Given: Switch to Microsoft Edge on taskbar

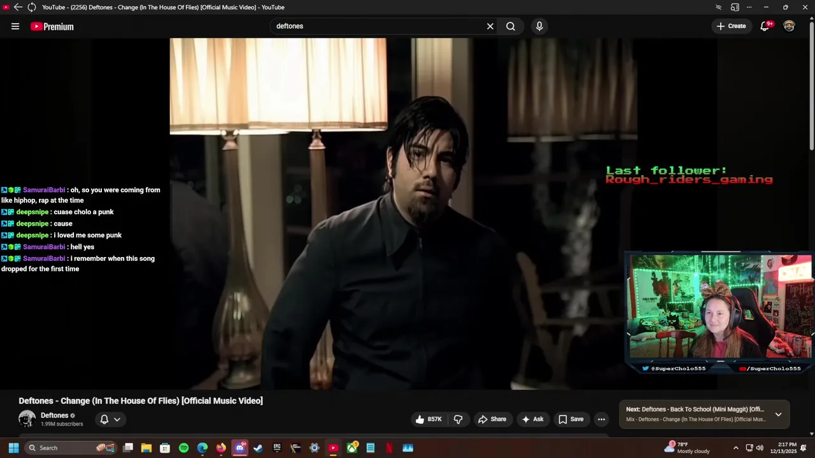Looking at the screenshot, I should tap(202, 448).
